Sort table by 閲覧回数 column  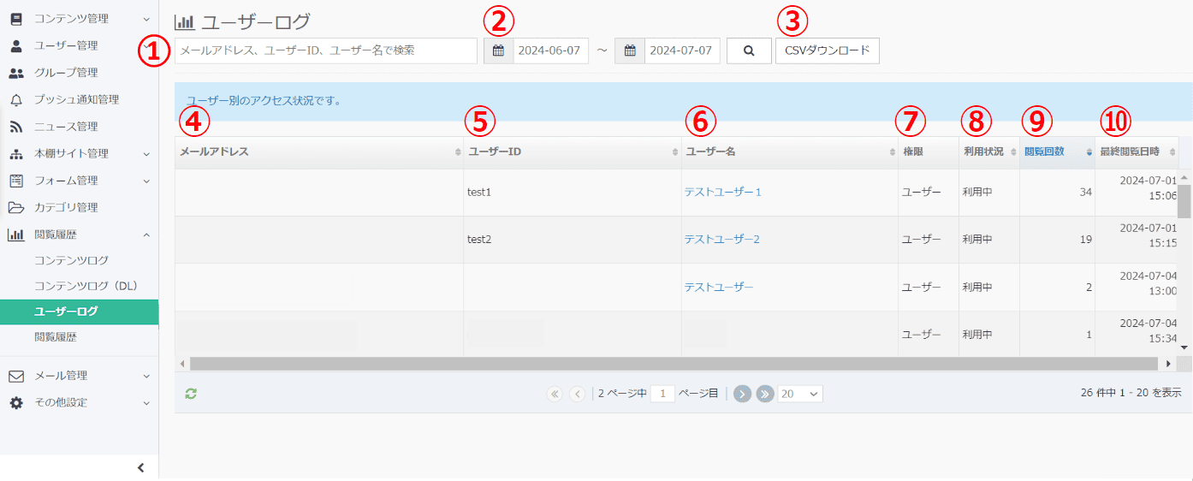pos(1044,151)
